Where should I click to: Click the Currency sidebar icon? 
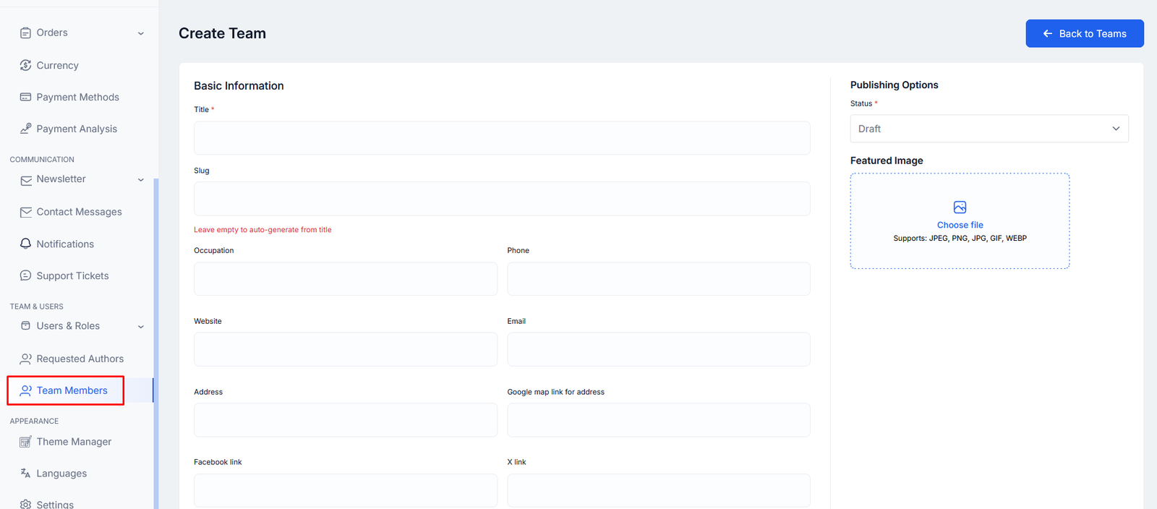point(25,65)
